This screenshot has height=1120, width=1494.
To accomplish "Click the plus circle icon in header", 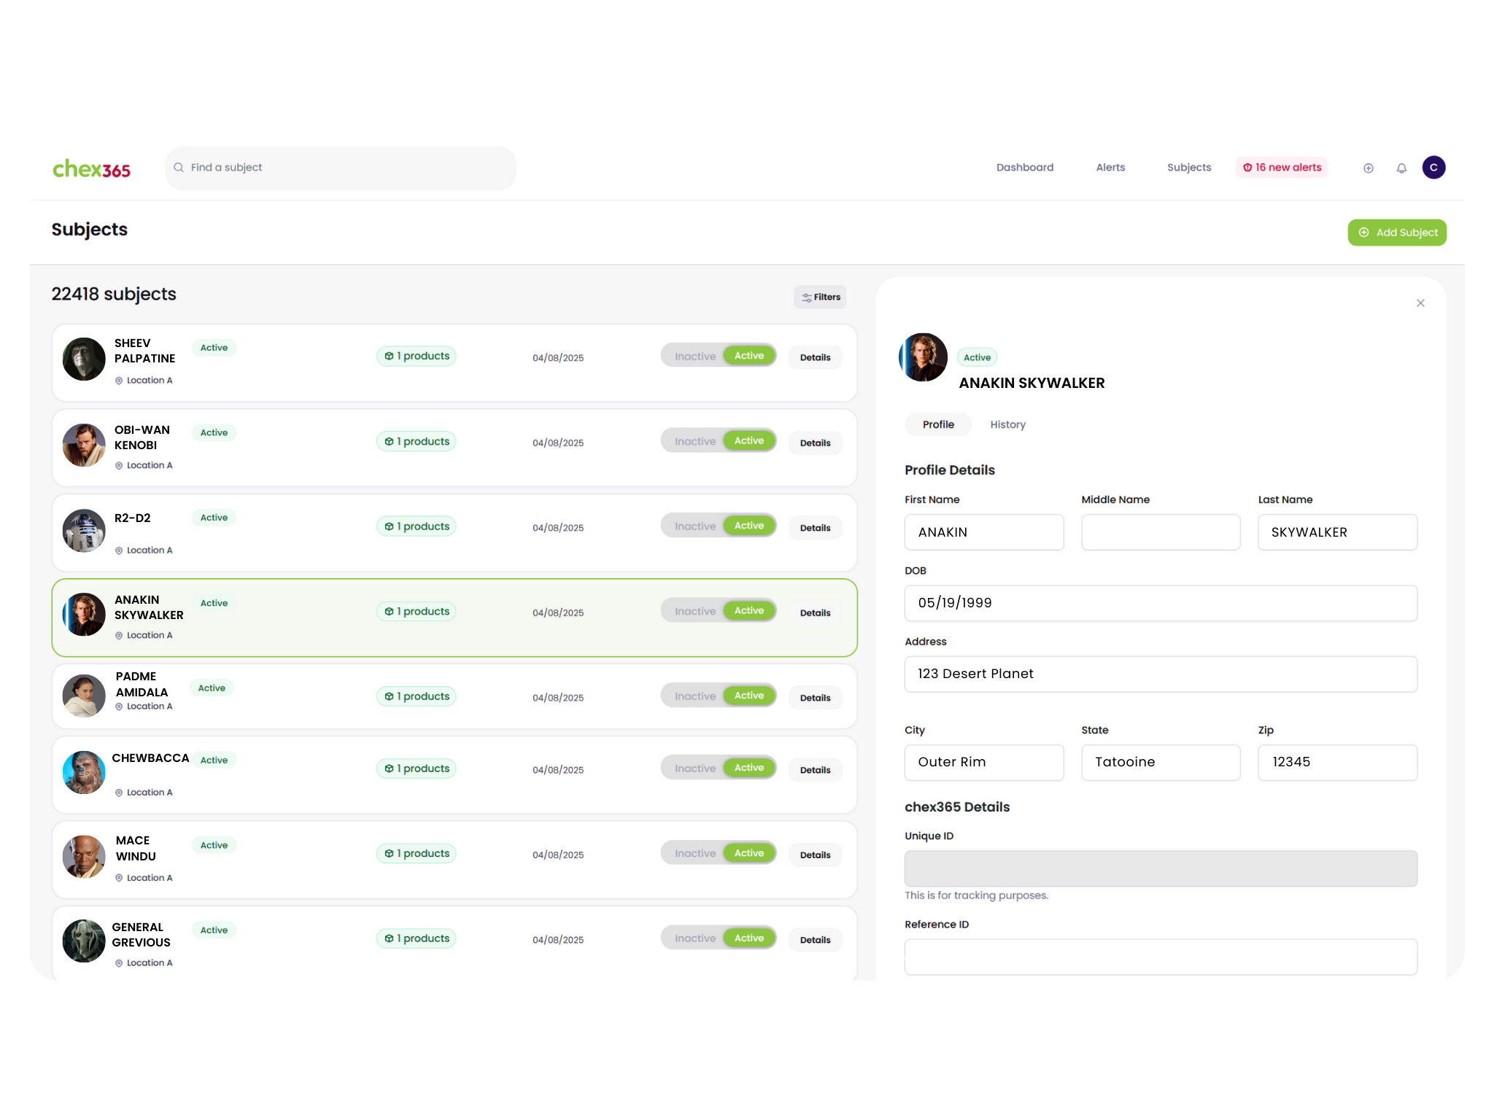I will pos(1369,168).
